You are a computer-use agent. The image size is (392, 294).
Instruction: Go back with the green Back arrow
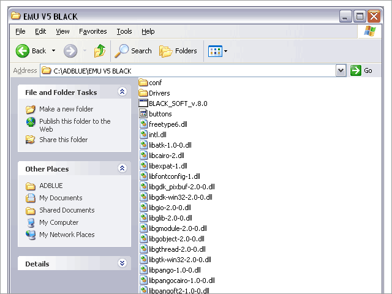coord(23,51)
